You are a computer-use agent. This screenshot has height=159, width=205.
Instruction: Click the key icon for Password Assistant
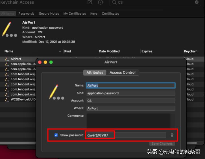coord(172,135)
